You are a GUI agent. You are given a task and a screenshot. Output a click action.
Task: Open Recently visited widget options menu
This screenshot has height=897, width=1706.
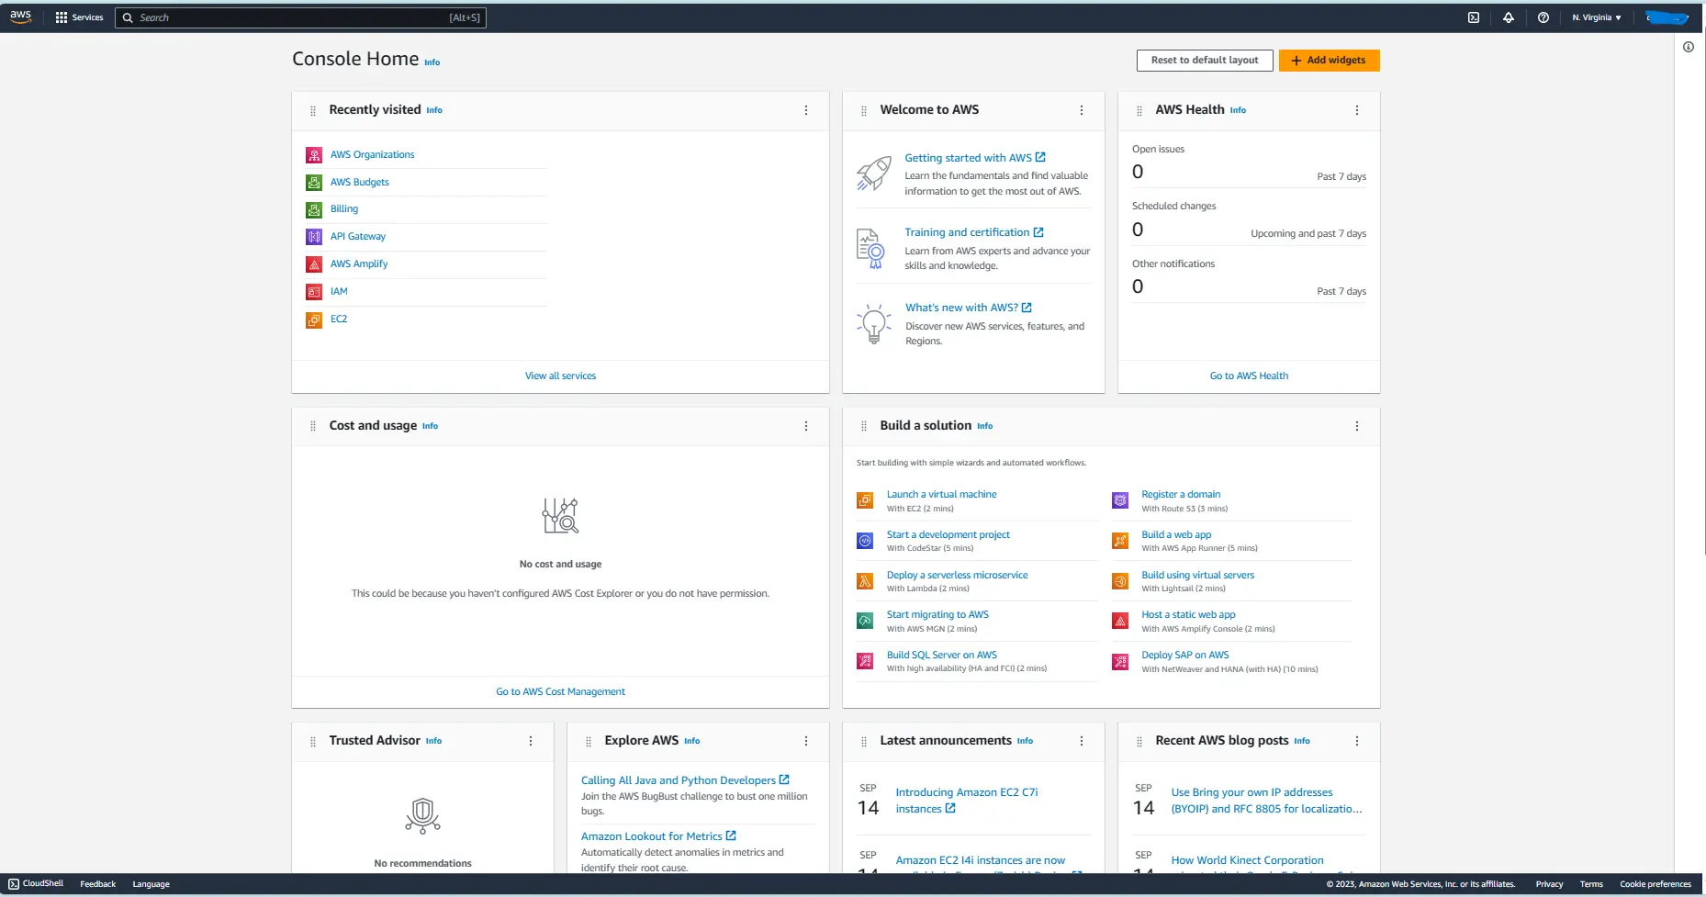(806, 110)
